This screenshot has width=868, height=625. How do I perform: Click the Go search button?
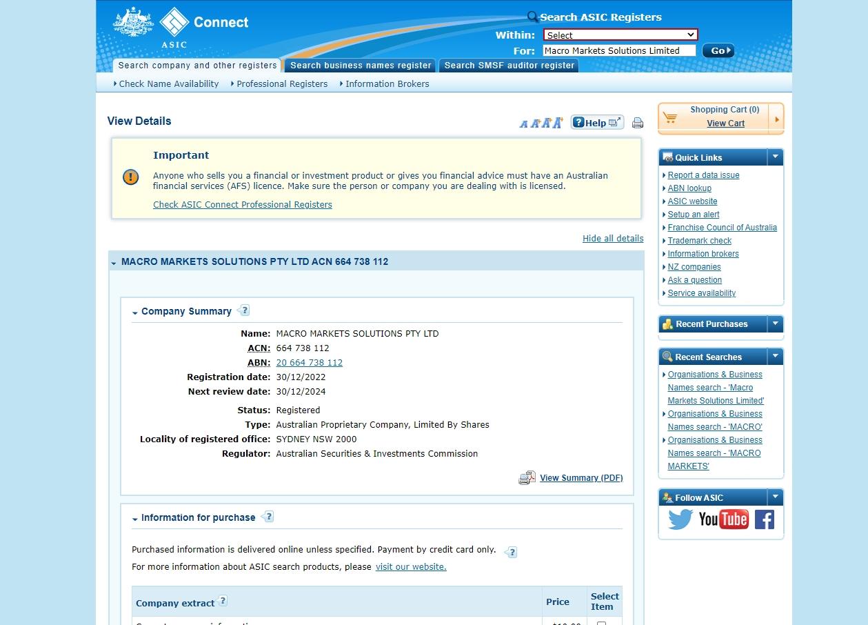click(718, 50)
